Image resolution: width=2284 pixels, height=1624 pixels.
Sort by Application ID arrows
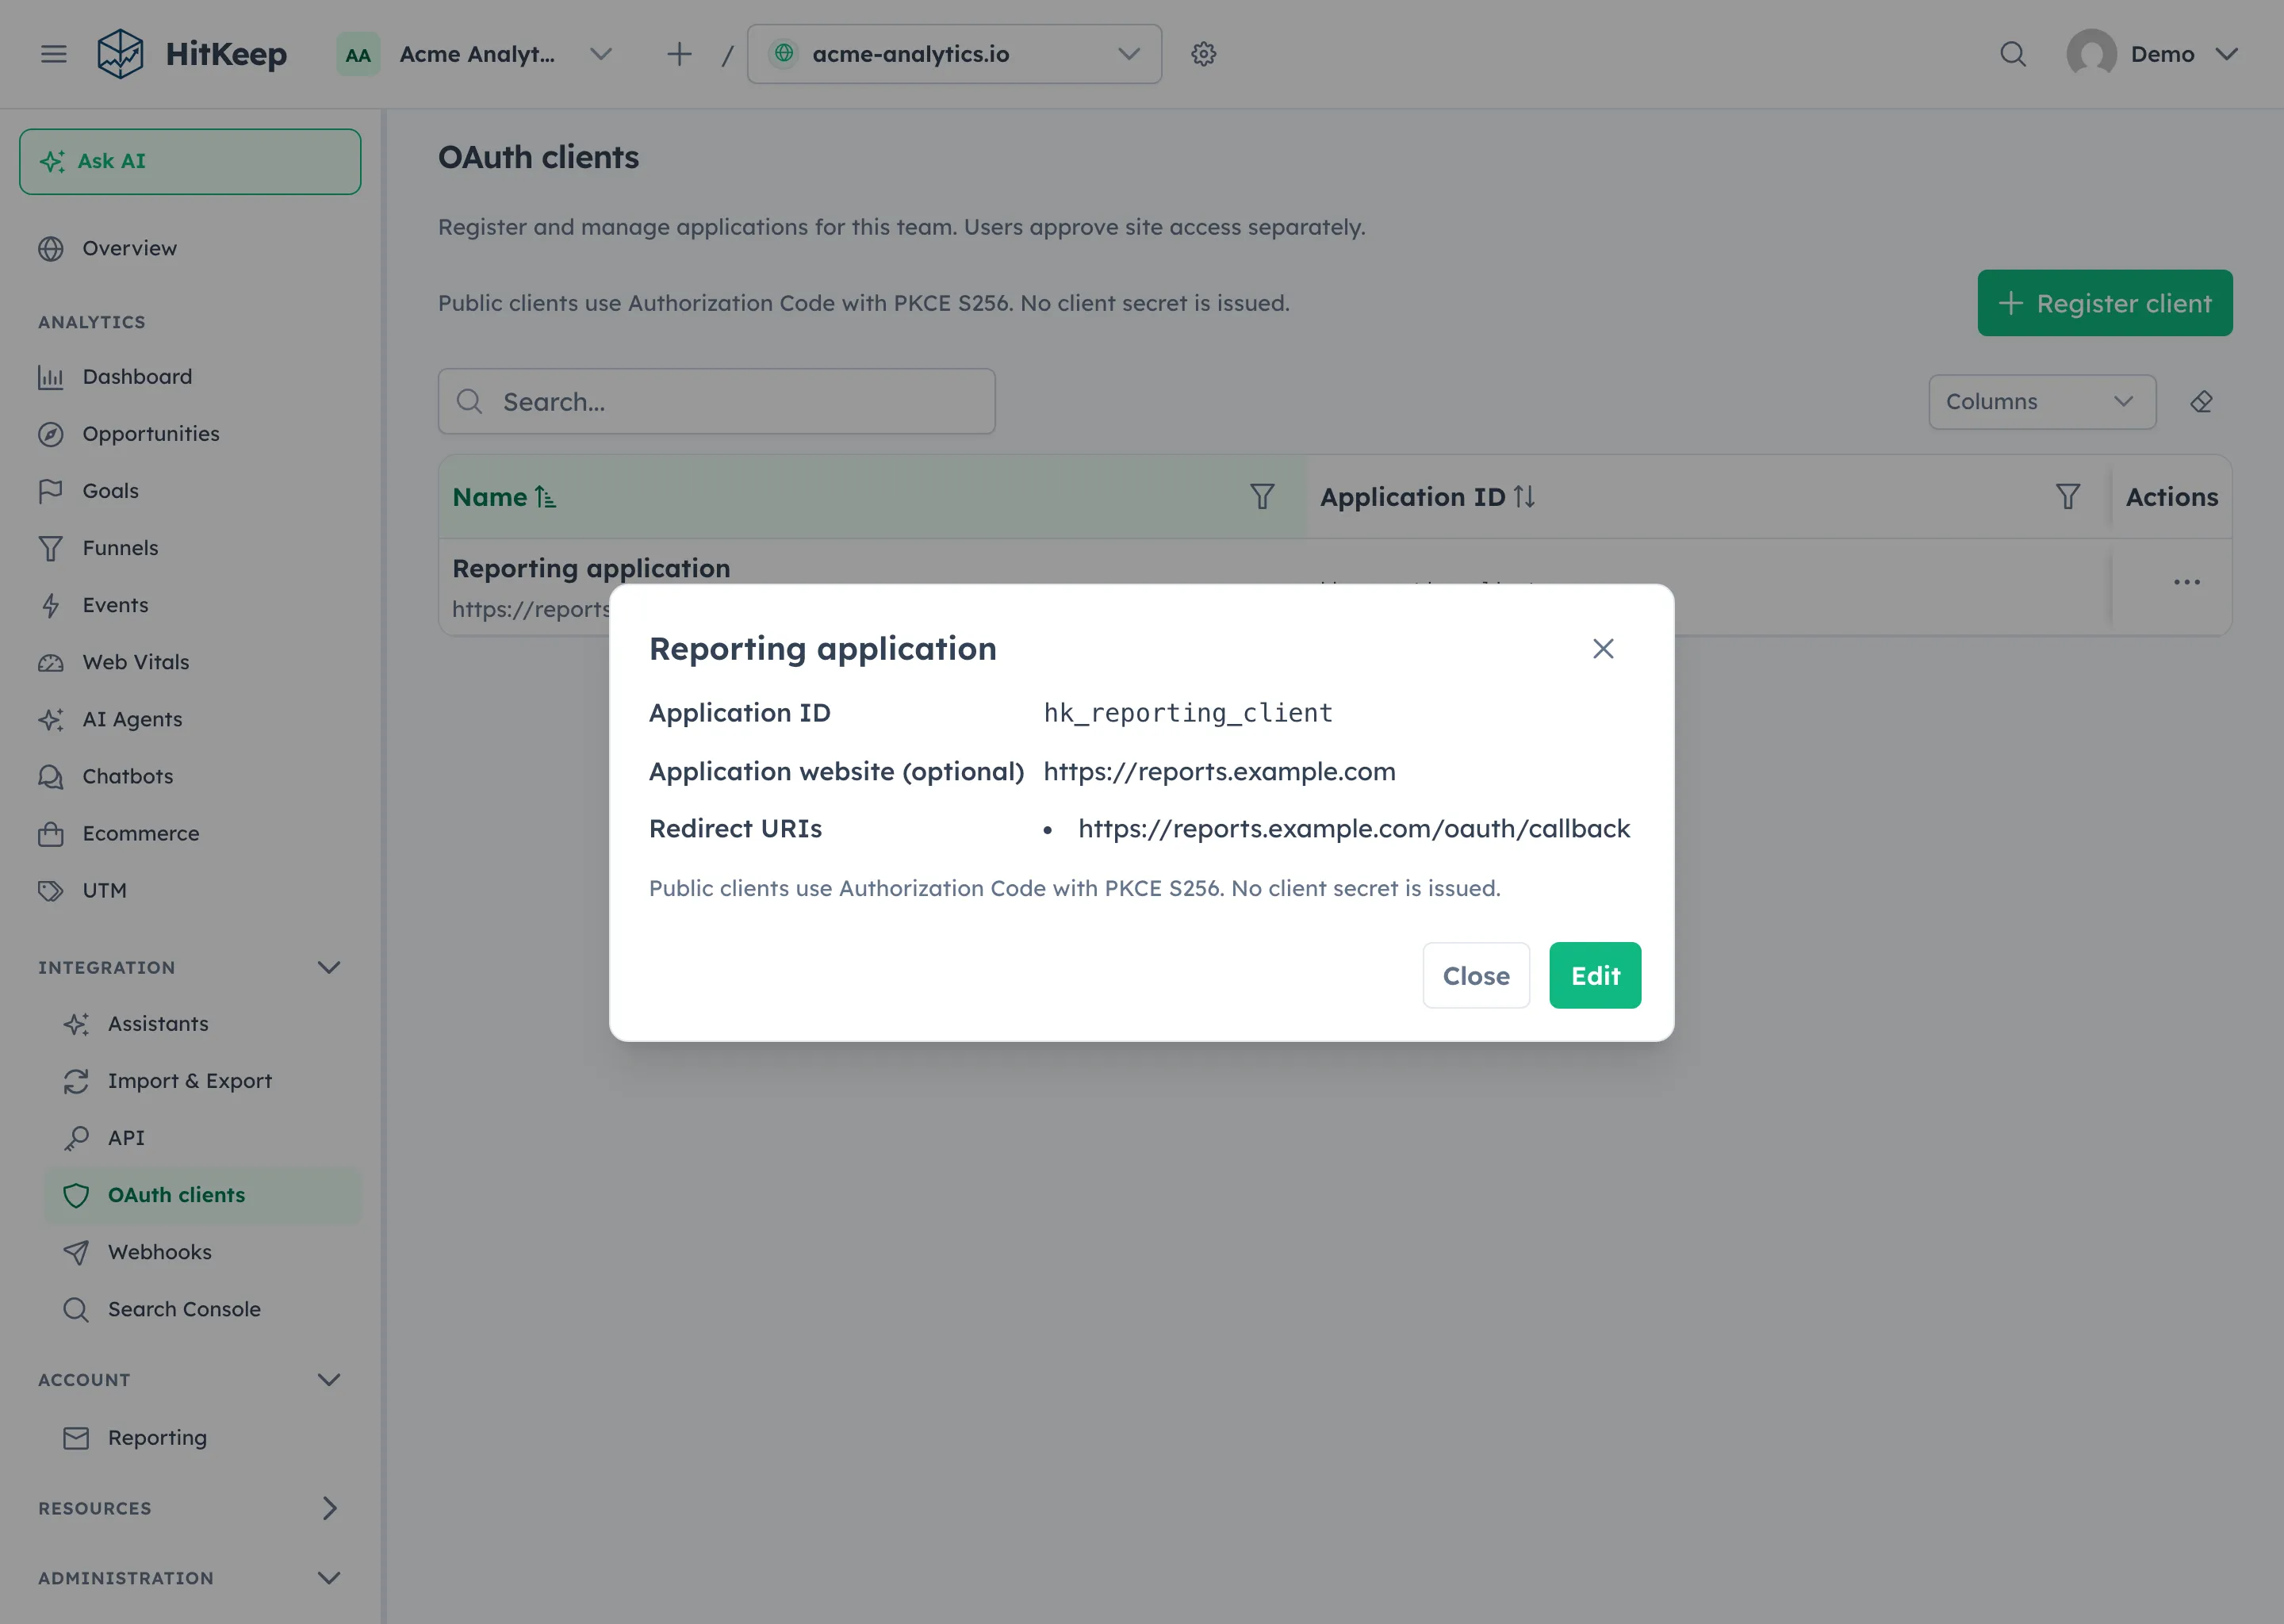pyautogui.click(x=1524, y=497)
